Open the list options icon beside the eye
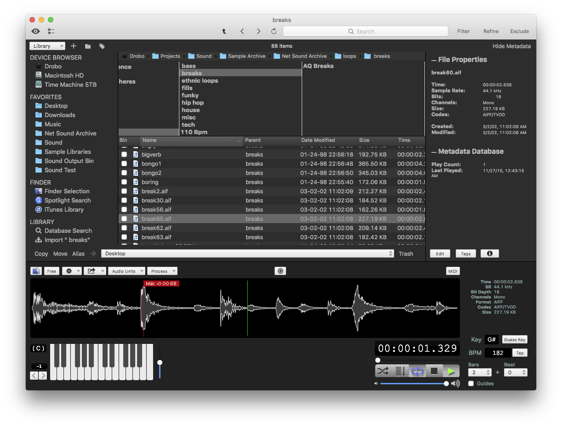562x427 pixels. [51, 31]
